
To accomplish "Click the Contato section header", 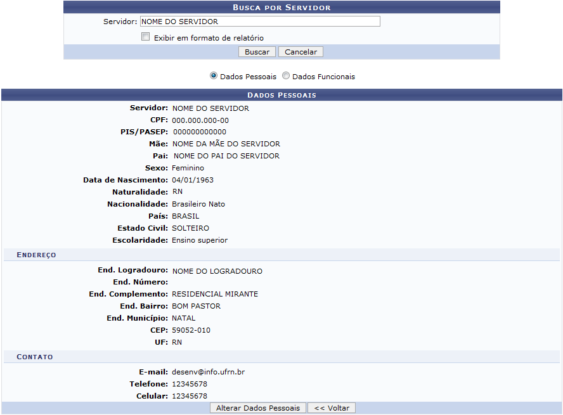I will pyautogui.click(x=35, y=357).
